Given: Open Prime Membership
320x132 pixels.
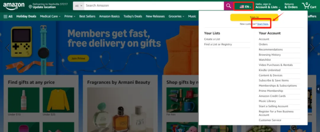Looking at the screenshot, I should click(x=271, y=91).
